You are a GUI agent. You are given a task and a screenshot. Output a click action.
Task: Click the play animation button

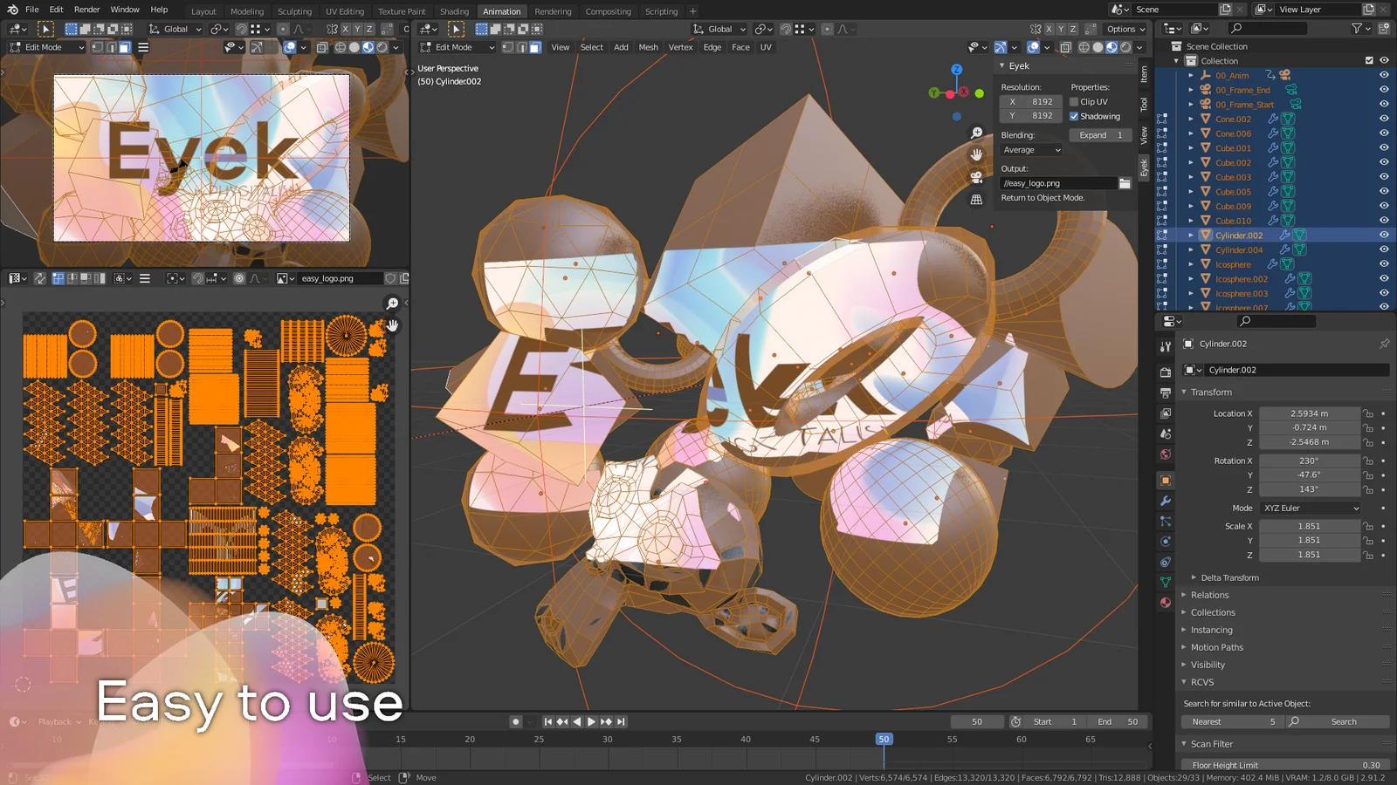(591, 721)
